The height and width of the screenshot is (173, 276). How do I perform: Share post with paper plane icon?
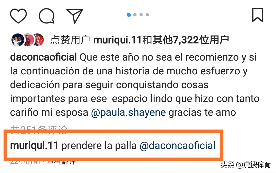coord(74,16)
